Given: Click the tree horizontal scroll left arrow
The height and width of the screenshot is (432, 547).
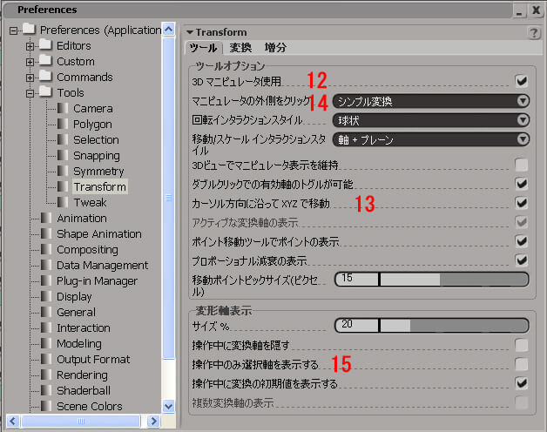Looking at the screenshot, I should click(x=13, y=421).
